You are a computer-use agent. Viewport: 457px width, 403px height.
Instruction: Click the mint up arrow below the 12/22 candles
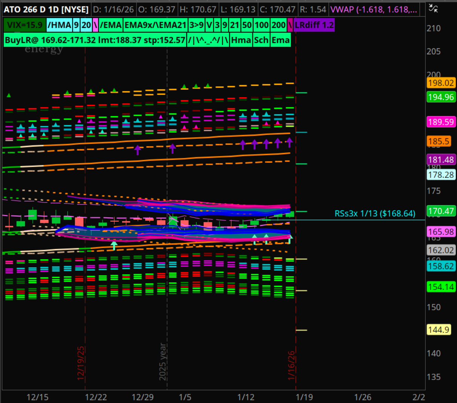tap(114, 245)
